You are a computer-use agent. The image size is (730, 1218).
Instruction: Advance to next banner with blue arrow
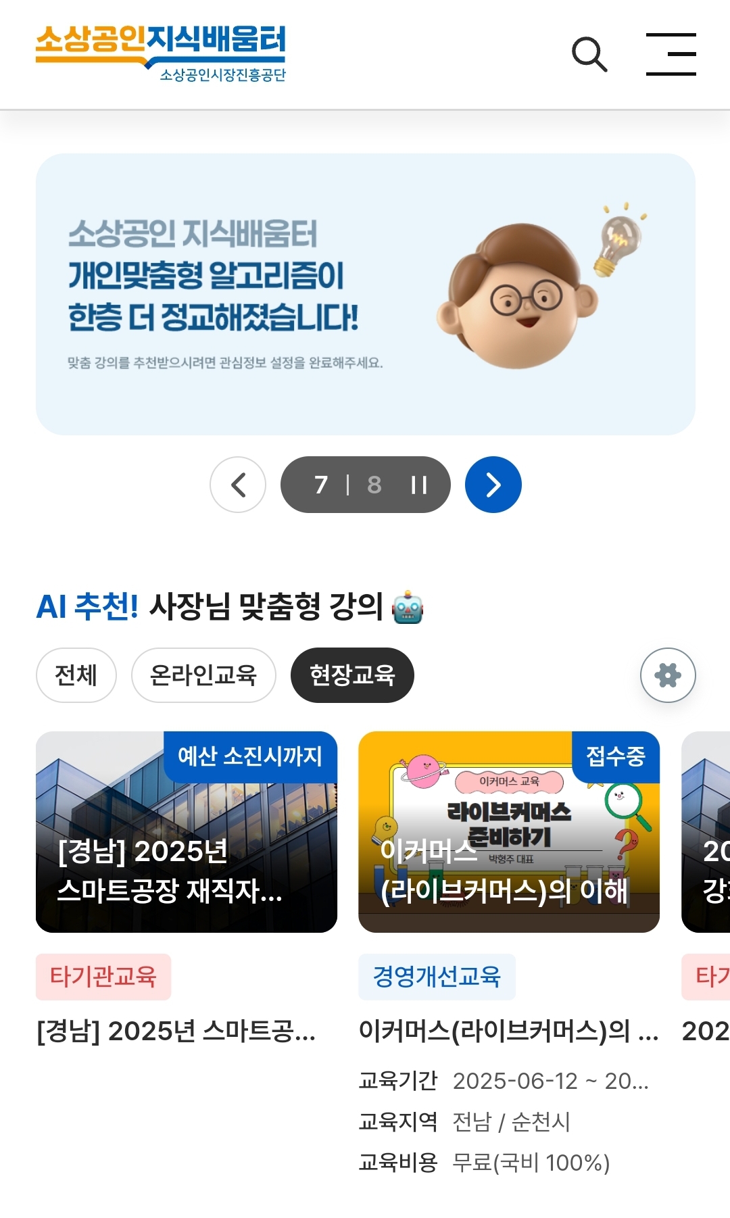click(x=493, y=485)
